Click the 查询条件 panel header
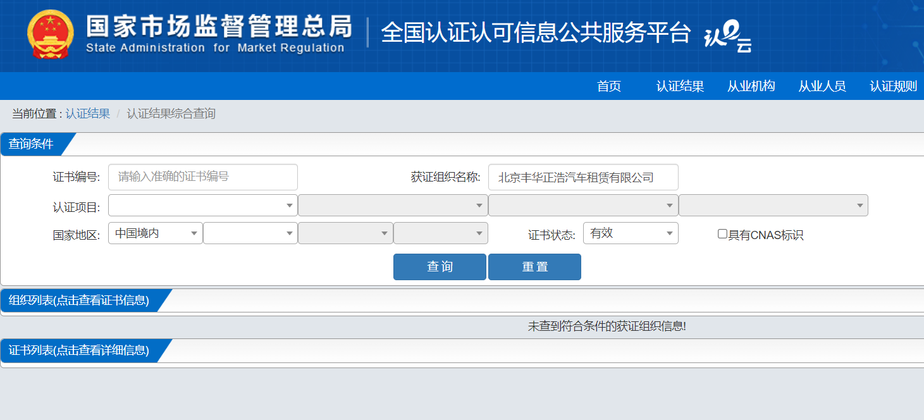924x420 pixels. 31,144
